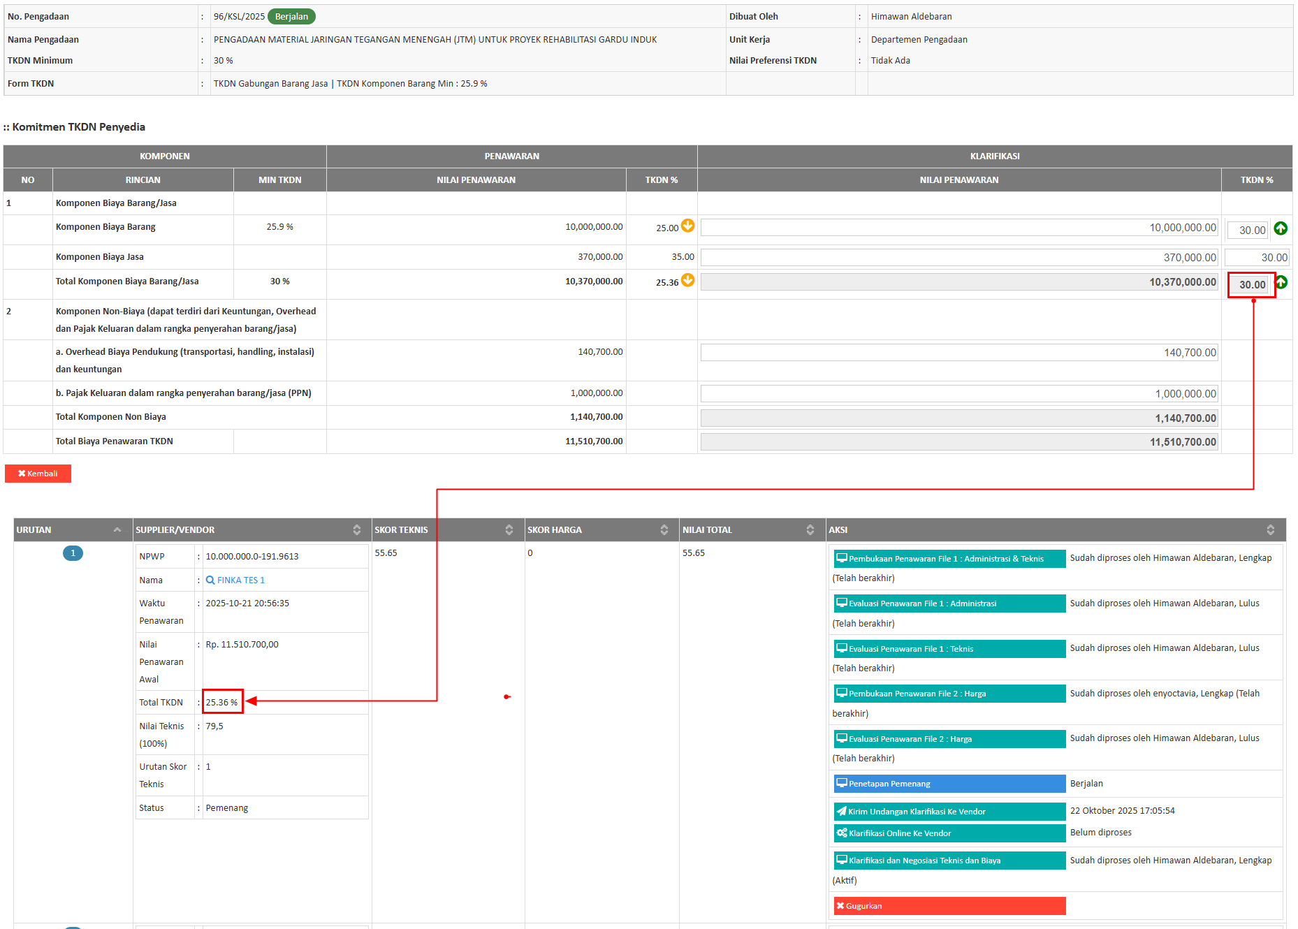Open Klarifikasi Online Ke Vendor

pyautogui.click(x=949, y=833)
